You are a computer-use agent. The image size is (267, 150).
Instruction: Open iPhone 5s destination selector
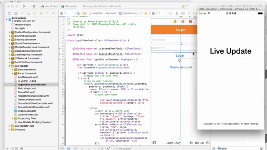68,6
